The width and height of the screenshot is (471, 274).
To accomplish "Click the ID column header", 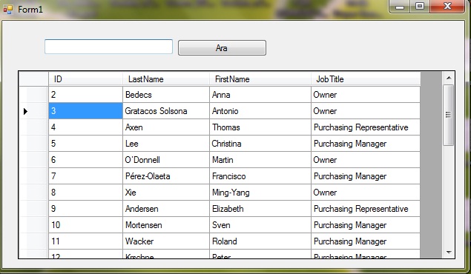I will tap(85, 79).
